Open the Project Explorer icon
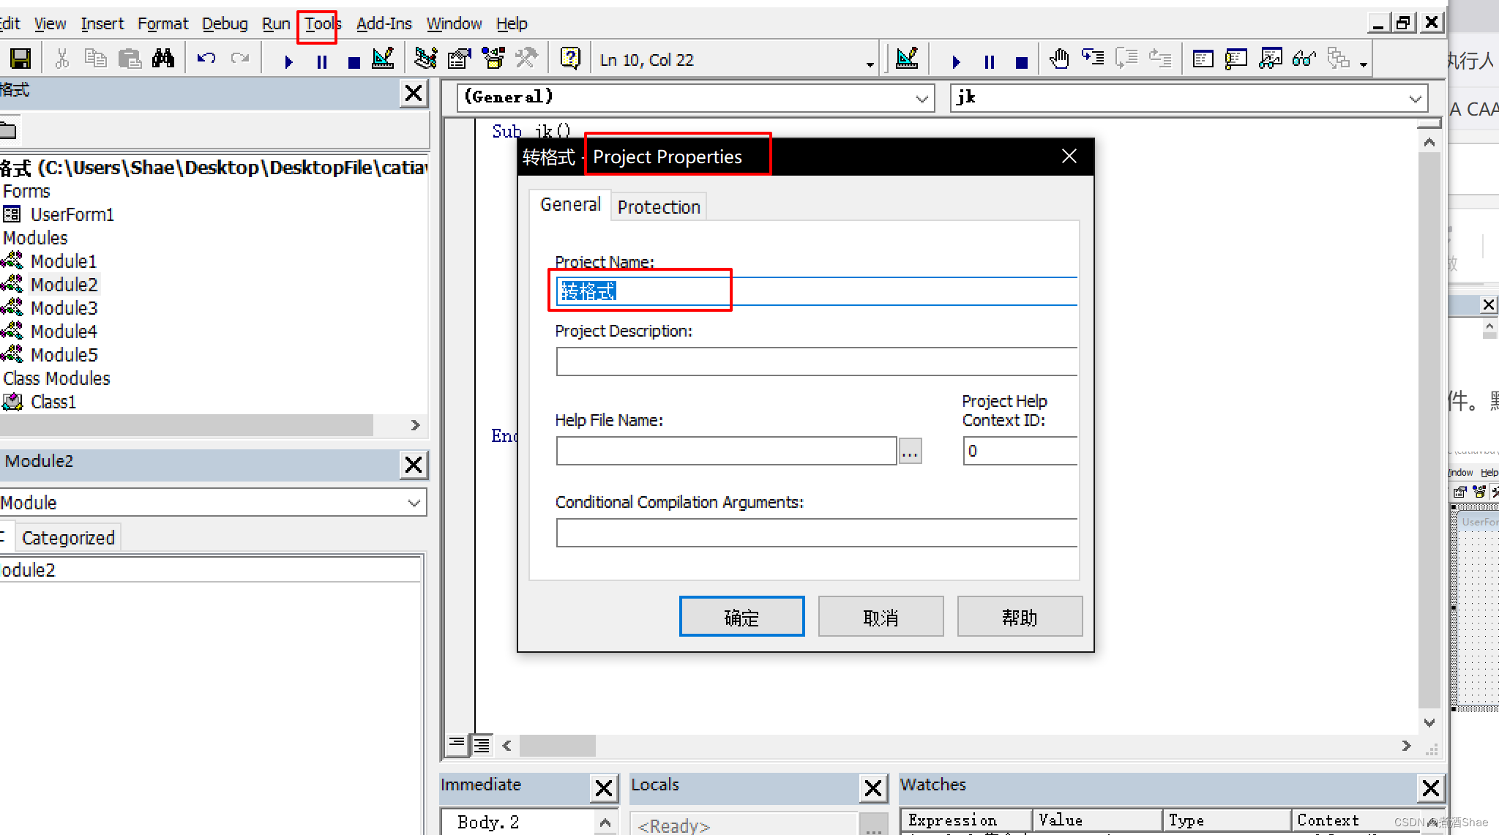 click(x=425, y=59)
